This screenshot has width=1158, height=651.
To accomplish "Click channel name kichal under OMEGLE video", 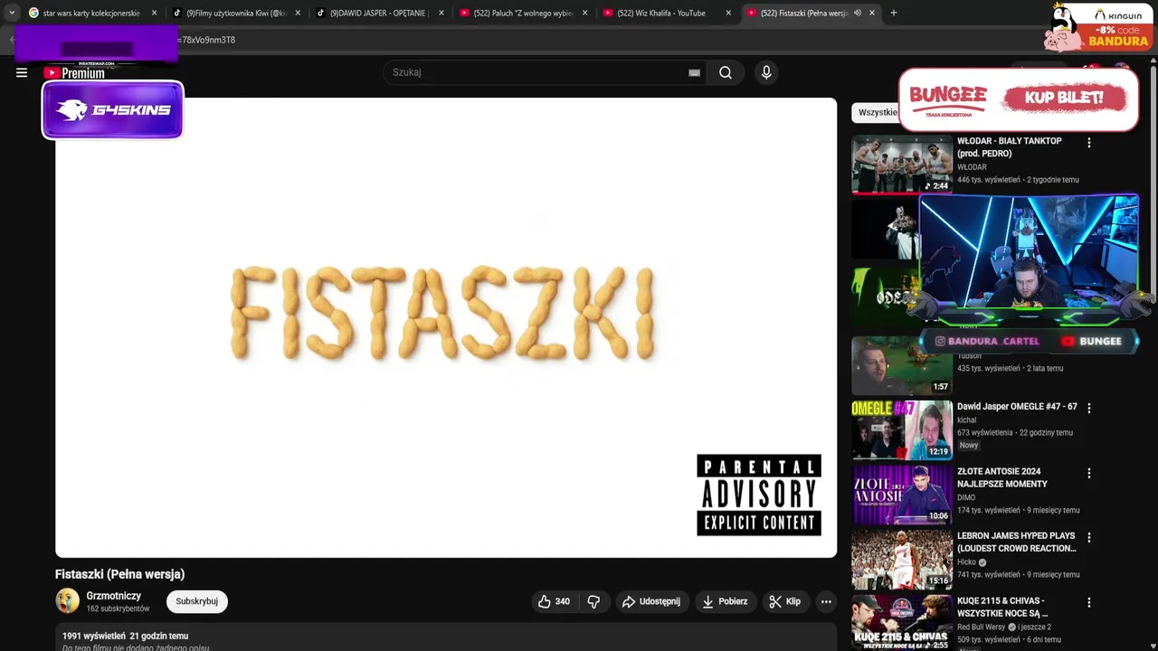I will [x=967, y=420].
